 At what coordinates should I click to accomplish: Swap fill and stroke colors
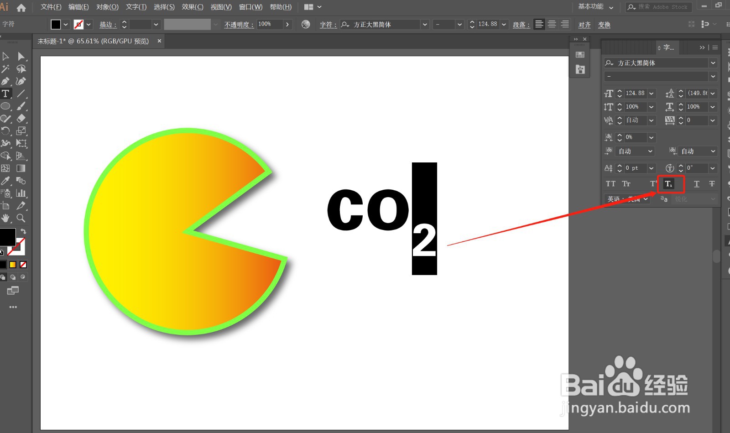point(23,231)
